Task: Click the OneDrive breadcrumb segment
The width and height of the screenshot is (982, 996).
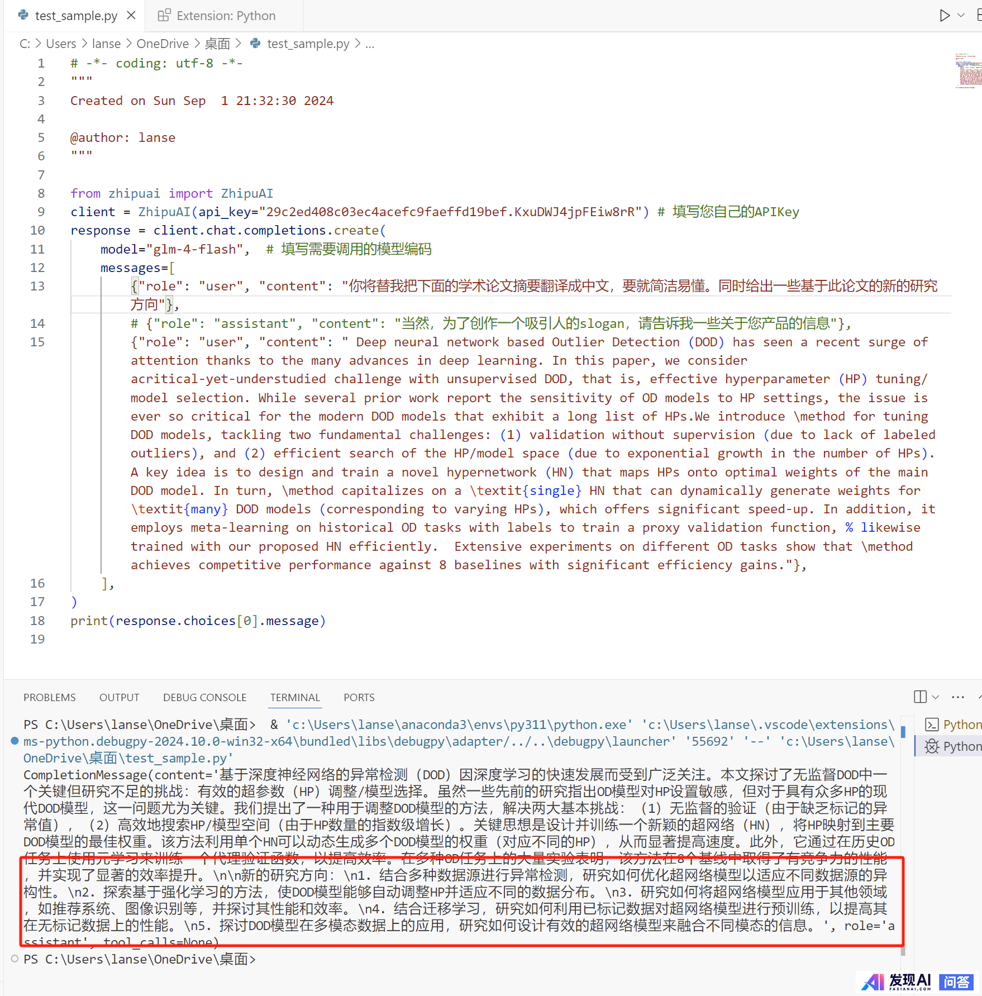Action: tap(163, 44)
